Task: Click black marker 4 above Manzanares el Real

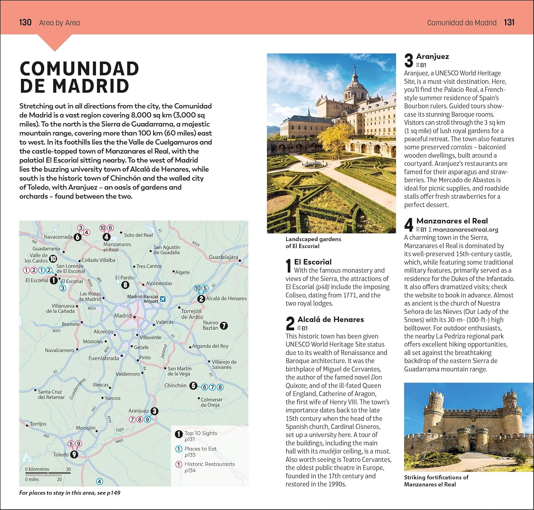Action: tap(106, 237)
